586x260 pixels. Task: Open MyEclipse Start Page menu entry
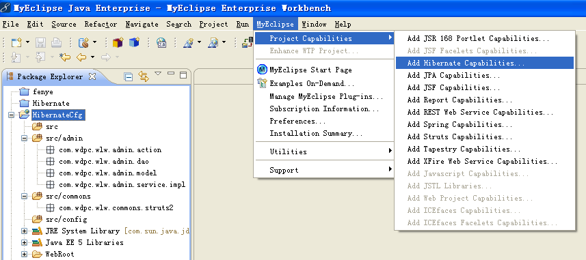click(324, 70)
